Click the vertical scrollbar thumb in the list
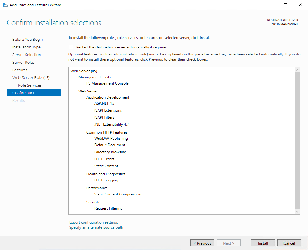Screen dimensions: 308x250 coord(297,140)
